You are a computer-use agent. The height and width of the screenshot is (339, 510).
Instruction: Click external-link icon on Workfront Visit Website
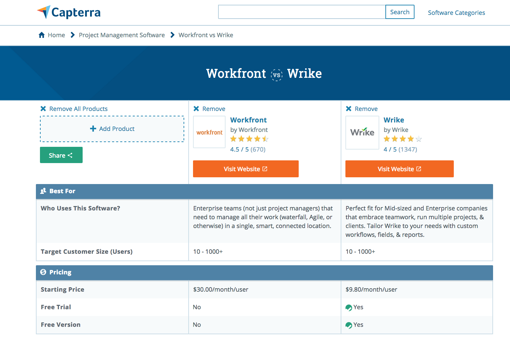[x=265, y=168]
